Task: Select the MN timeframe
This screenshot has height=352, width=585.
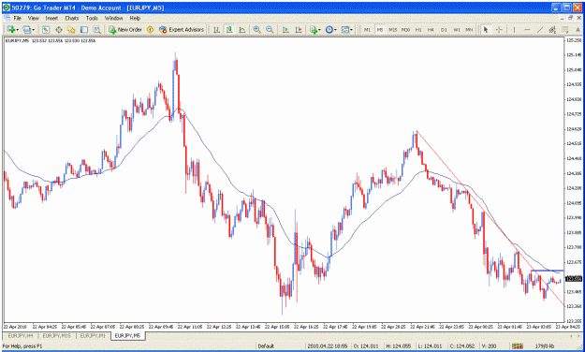Action: point(469,29)
